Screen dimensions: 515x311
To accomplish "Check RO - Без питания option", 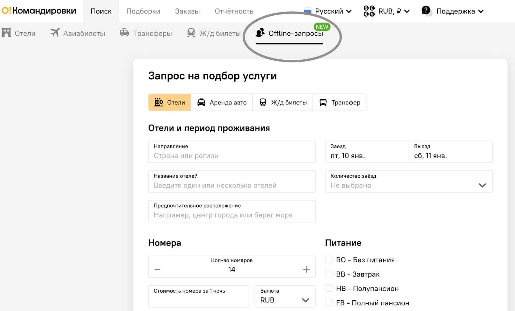I will tap(329, 259).
